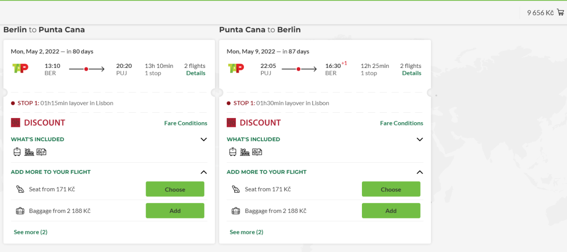This screenshot has height=252, width=567.
Task: Click the TAP airline logo on return flight
Action: (236, 68)
